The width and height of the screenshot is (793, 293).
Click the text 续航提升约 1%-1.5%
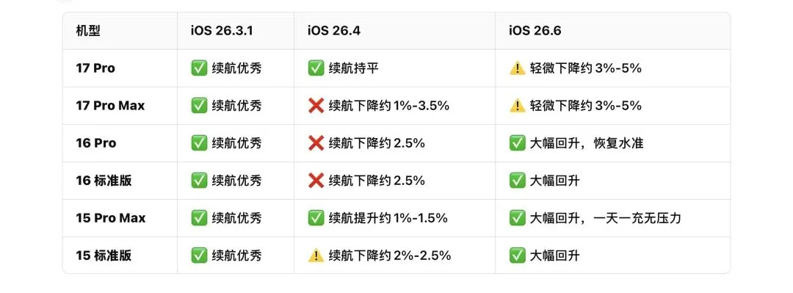tap(388, 218)
